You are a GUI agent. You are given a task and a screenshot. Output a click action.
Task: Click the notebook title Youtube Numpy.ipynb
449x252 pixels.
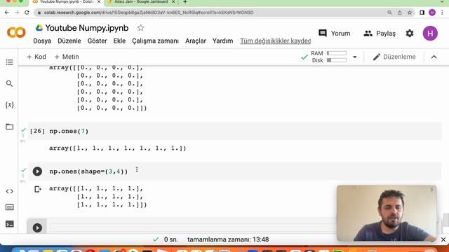pyautogui.click(x=87, y=28)
